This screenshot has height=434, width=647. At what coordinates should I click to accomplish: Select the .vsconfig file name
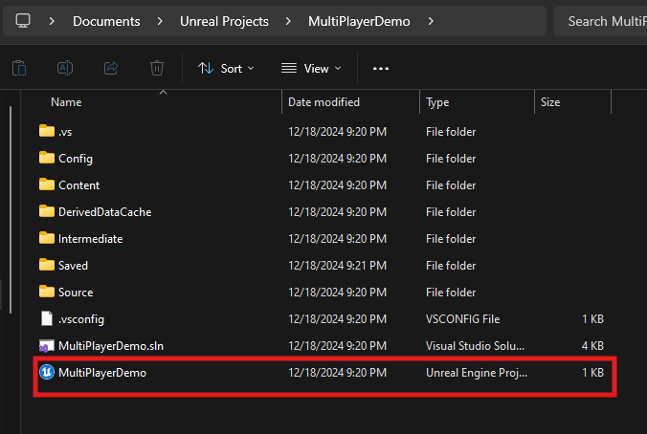click(x=81, y=319)
